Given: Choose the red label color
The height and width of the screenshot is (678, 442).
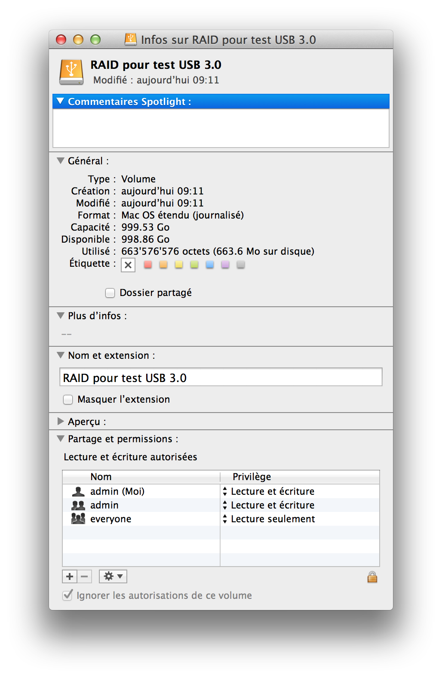Looking at the screenshot, I should [148, 265].
